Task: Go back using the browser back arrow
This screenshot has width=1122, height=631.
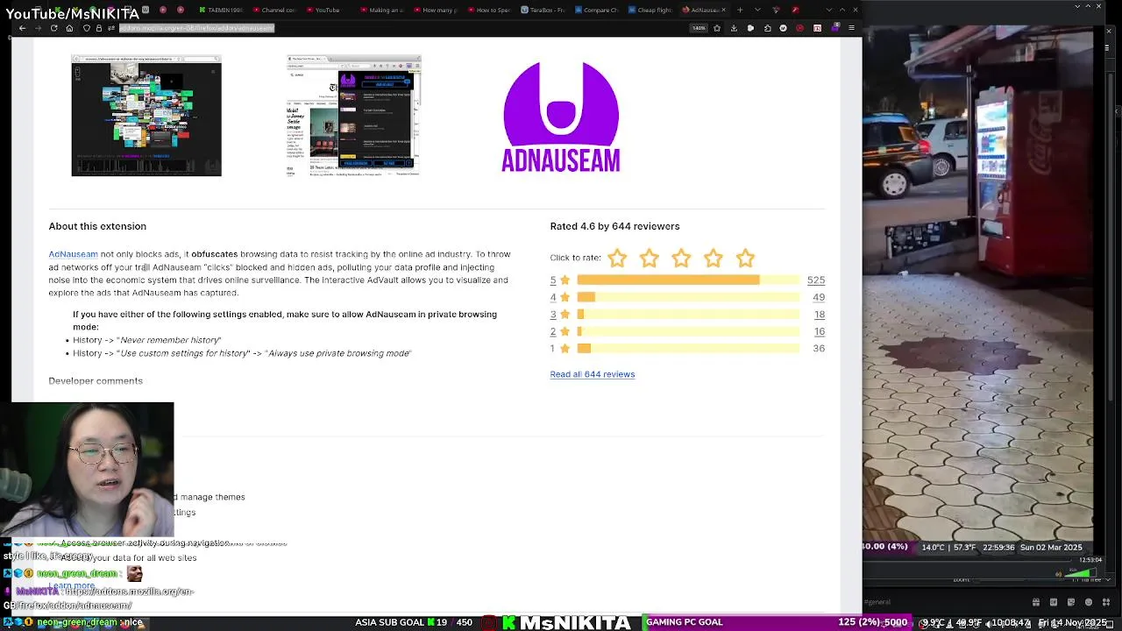Action: point(22,28)
